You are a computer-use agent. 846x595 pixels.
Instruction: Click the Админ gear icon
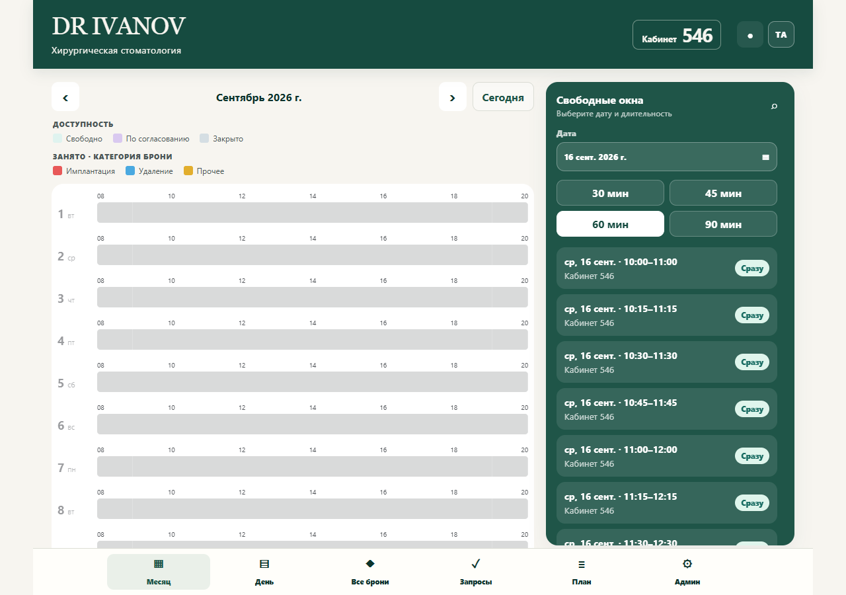[687, 564]
